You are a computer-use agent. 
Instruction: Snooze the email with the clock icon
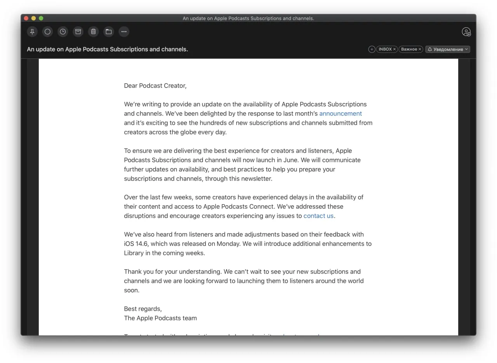[x=63, y=32]
